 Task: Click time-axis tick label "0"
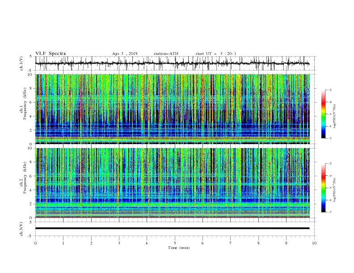pos(35,243)
